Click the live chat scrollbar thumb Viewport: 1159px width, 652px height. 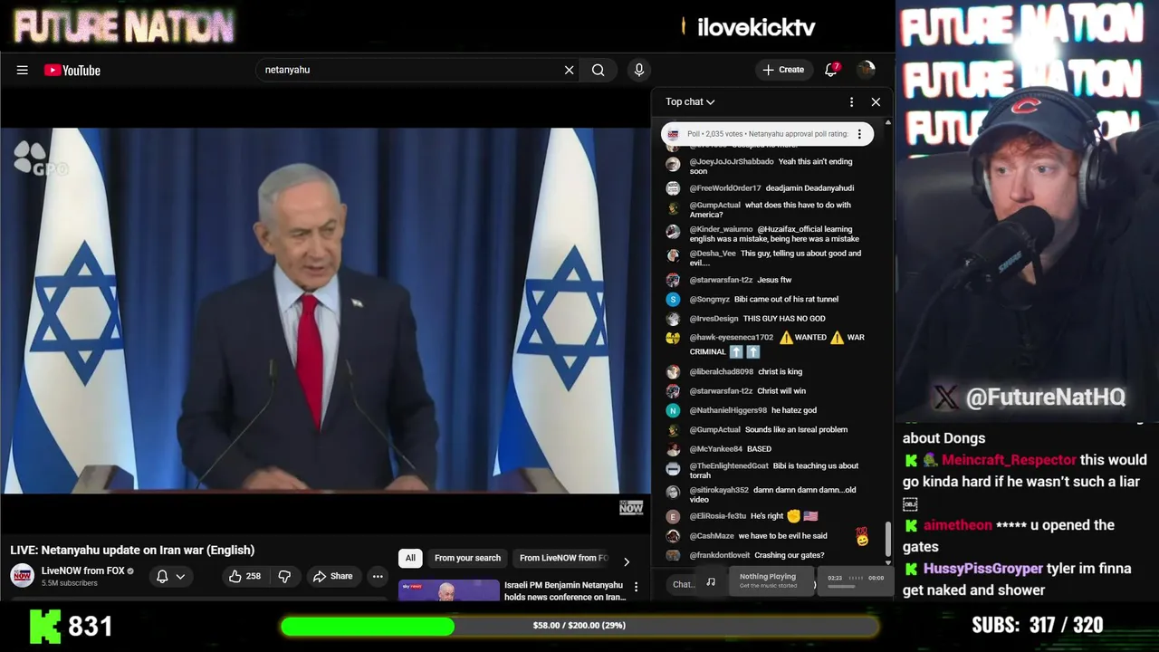(888, 539)
